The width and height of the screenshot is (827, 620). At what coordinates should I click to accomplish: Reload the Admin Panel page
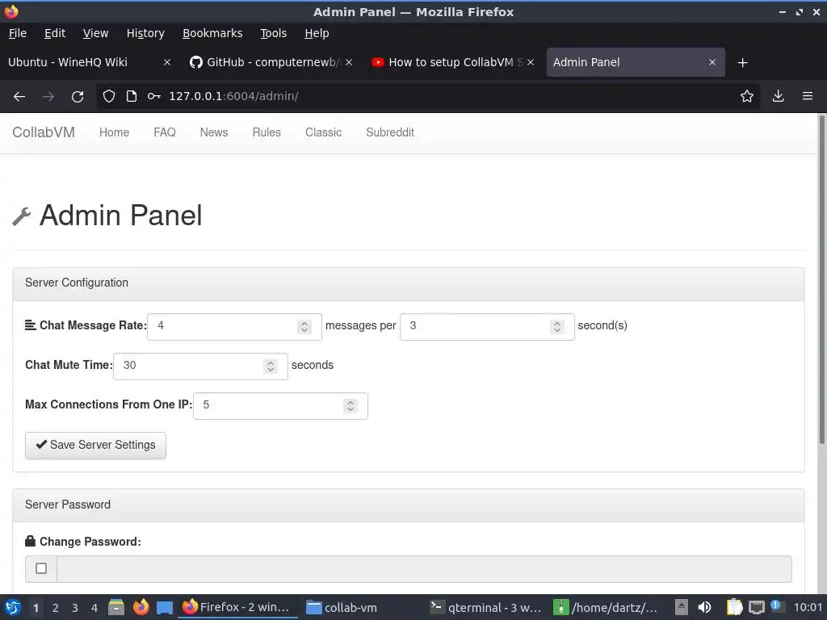point(78,97)
